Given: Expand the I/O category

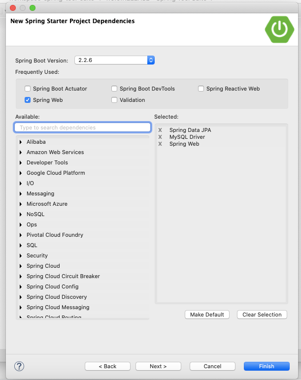Looking at the screenshot, I should click(21, 184).
